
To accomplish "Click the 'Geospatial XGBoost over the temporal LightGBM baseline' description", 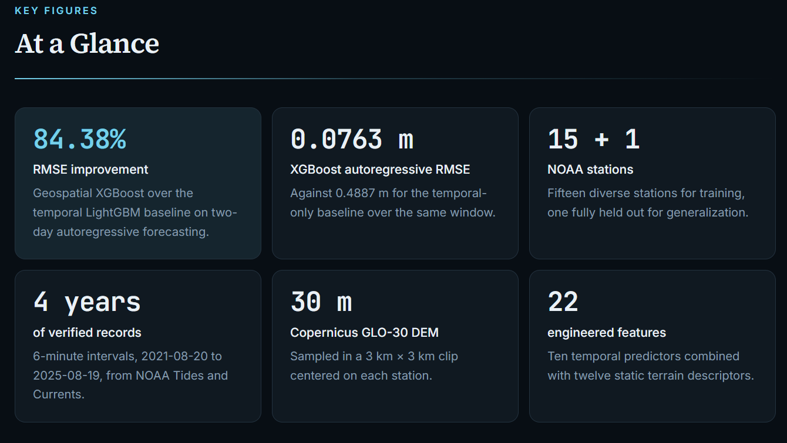I will click(136, 212).
